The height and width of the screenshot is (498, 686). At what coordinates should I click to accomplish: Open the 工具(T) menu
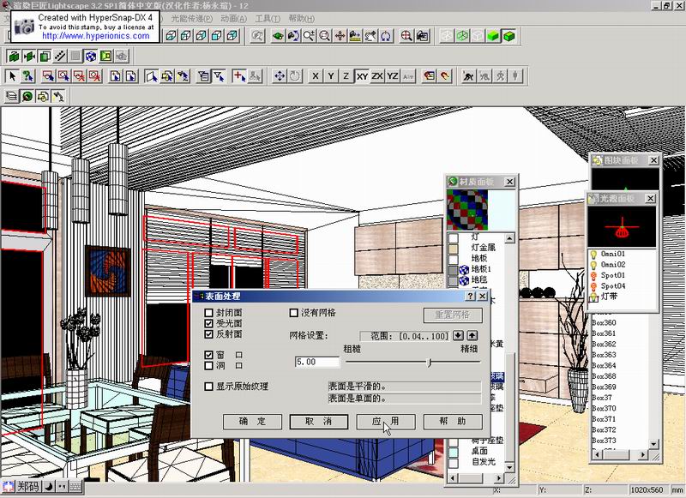tap(268, 18)
